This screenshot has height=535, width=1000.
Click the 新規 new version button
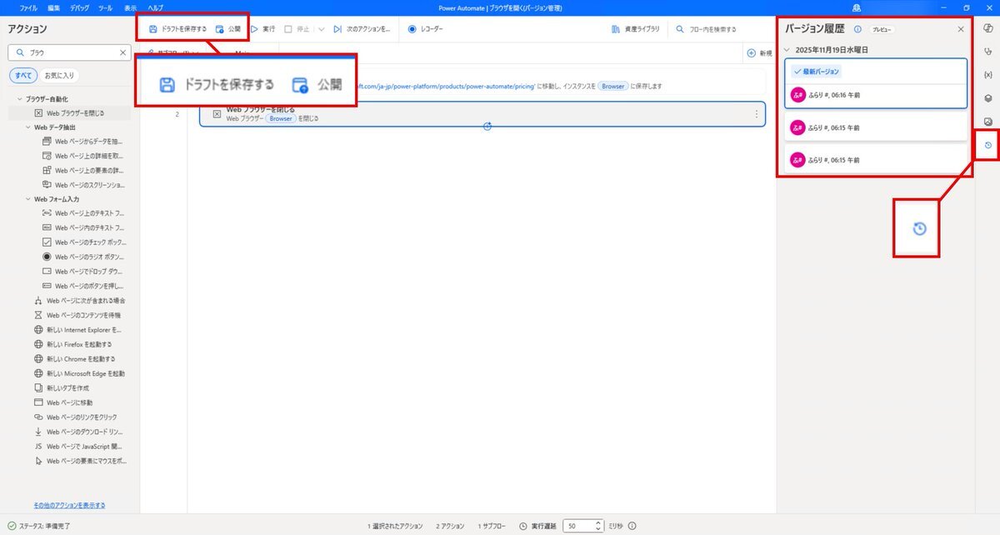tap(758, 53)
